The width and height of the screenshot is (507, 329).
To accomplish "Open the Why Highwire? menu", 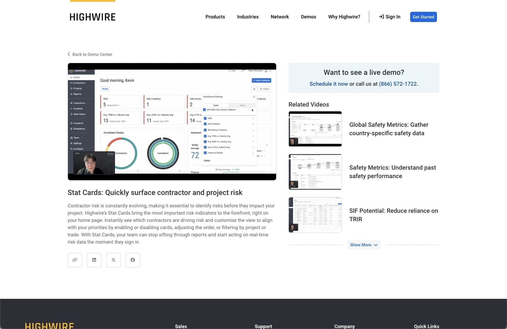I will tap(344, 17).
